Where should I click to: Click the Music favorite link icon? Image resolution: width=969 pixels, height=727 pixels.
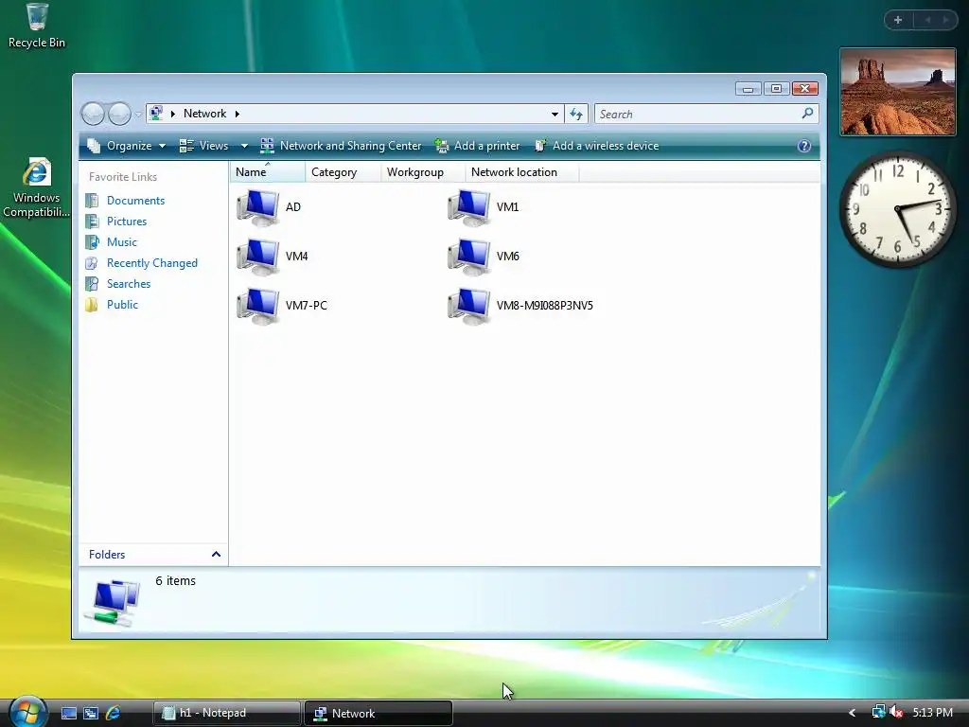coord(92,242)
